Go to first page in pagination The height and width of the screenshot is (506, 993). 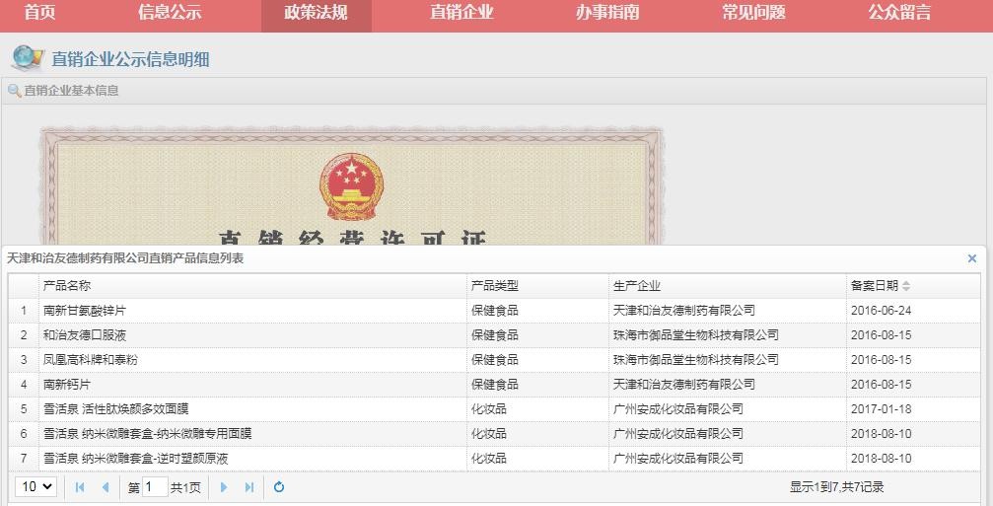[80, 487]
